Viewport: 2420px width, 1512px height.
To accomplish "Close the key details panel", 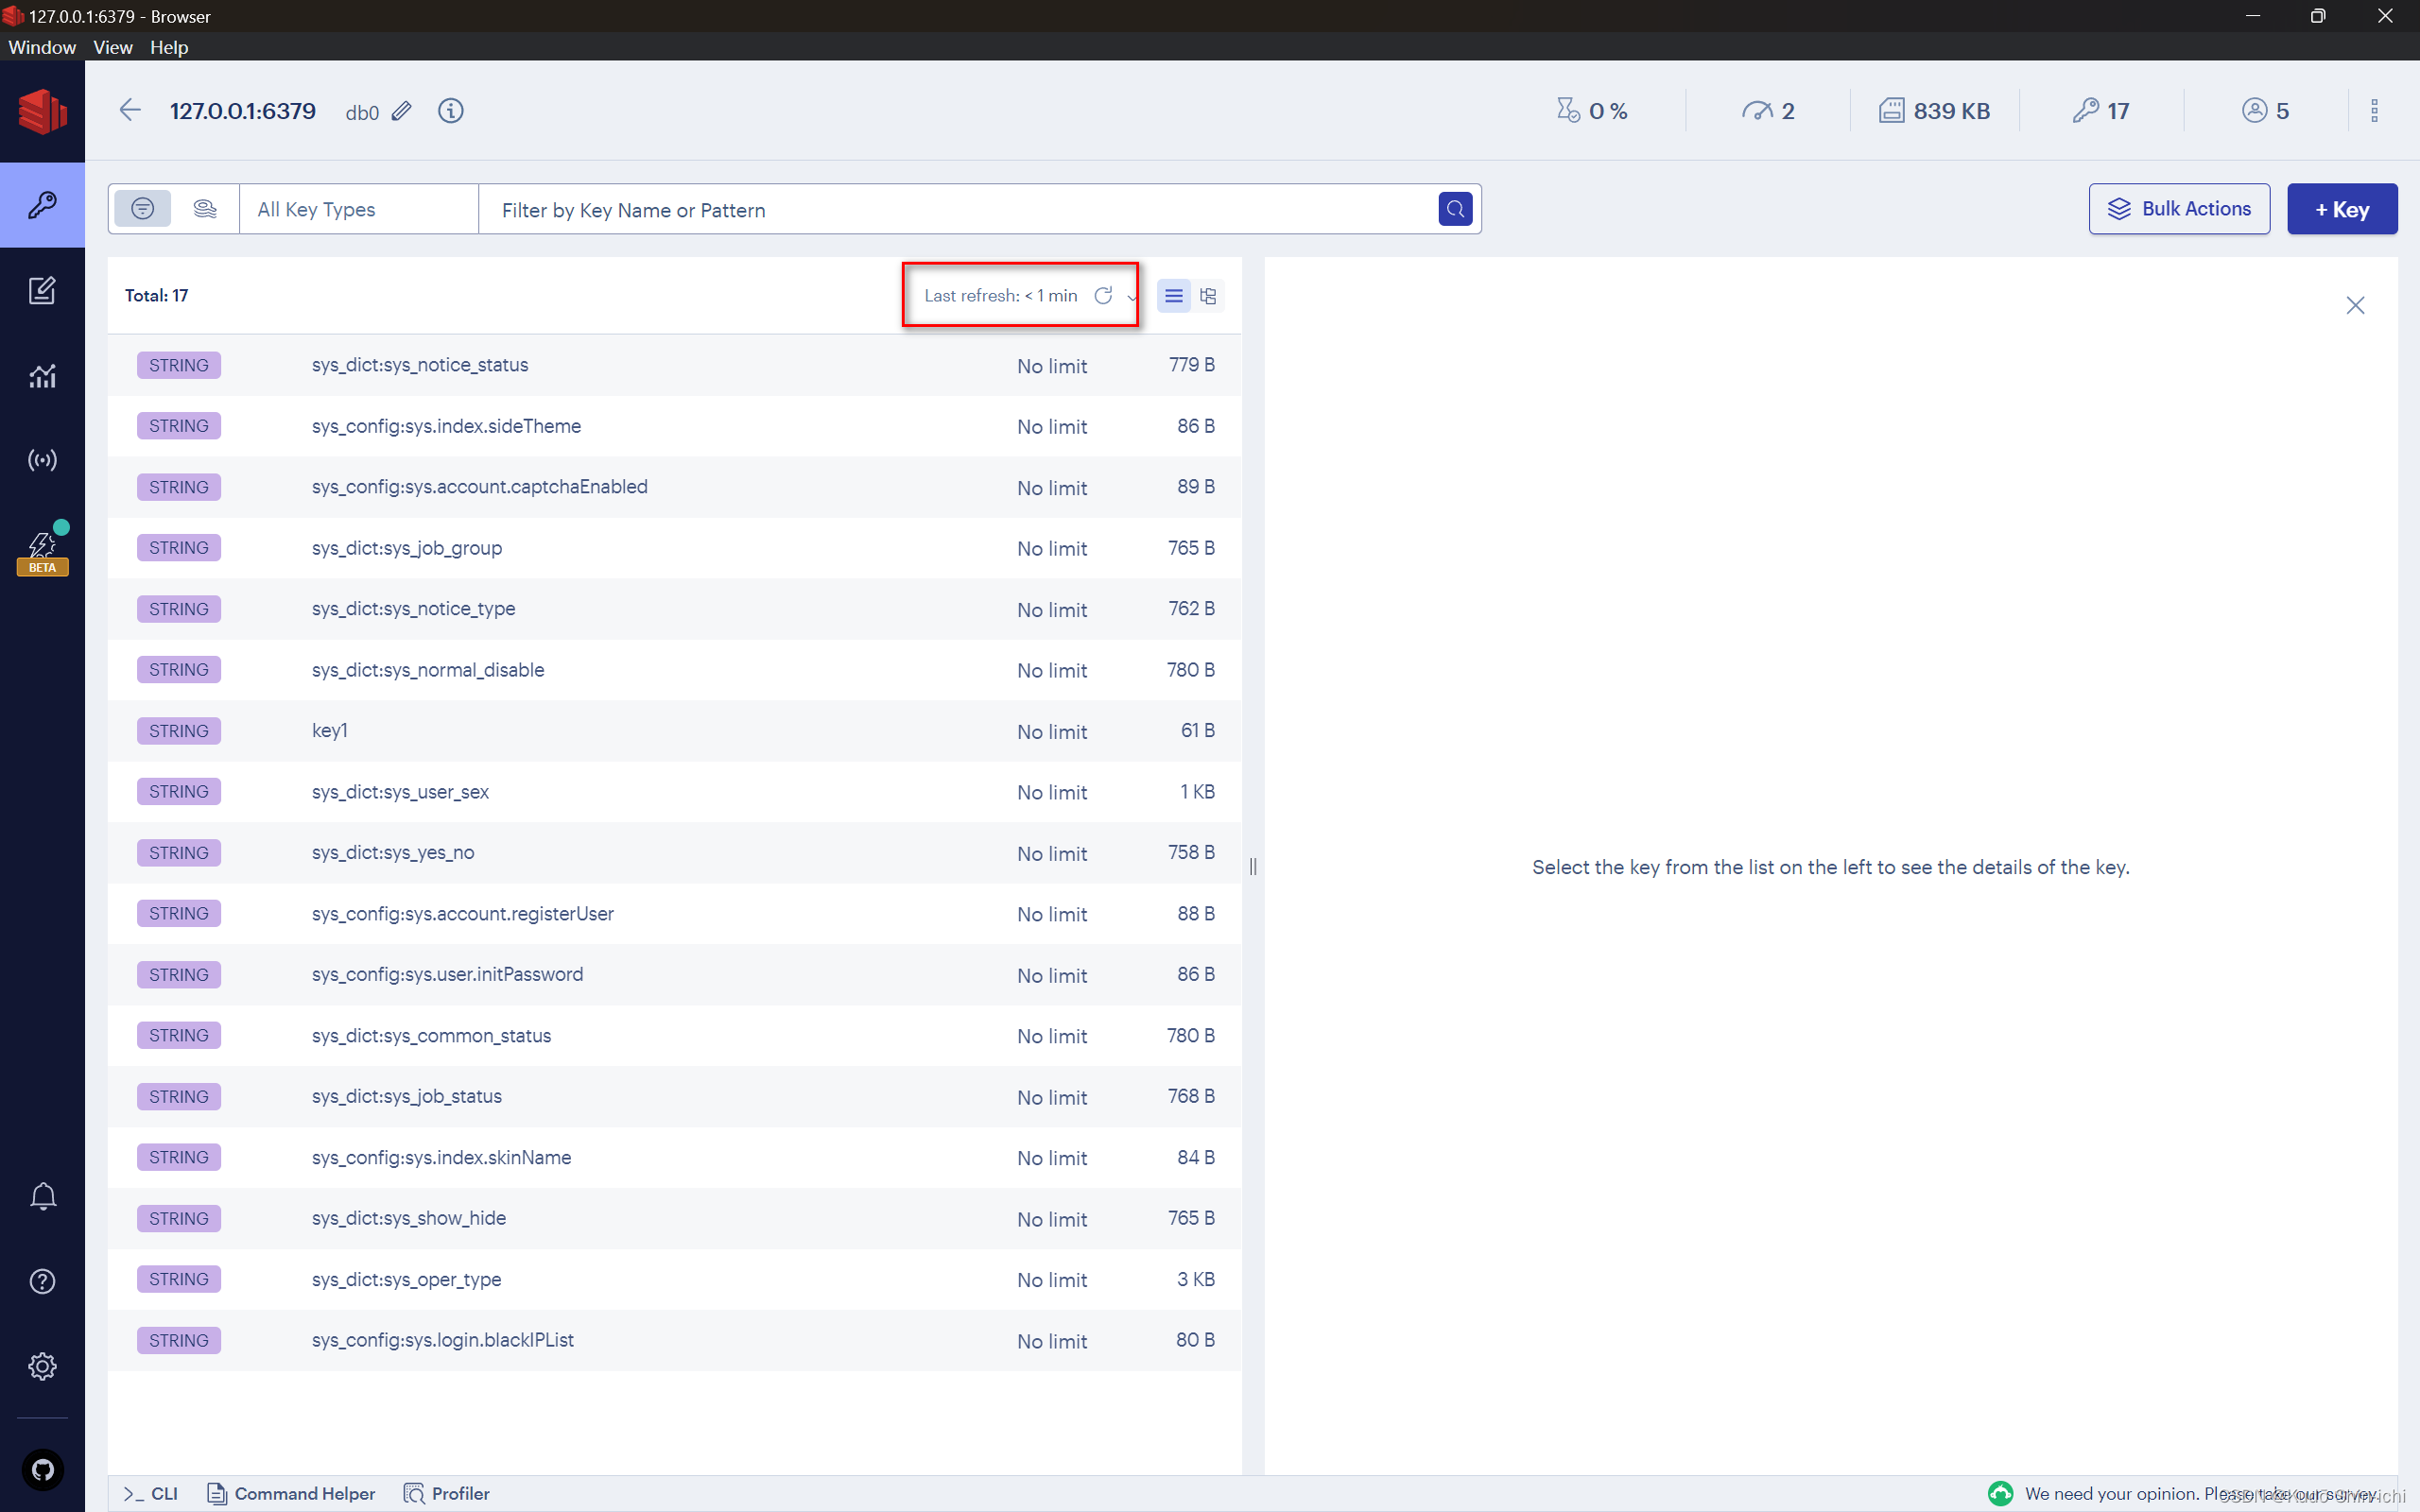I will coord(2355,305).
